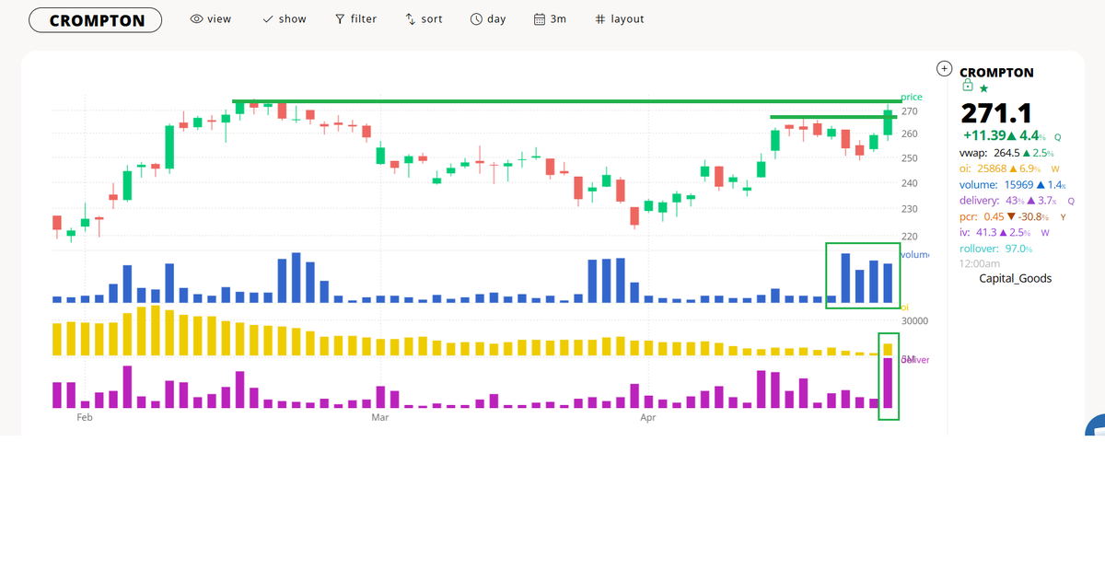Click the Apr label on time axis
The width and height of the screenshot is (1105, 569).
pyautogui.click(x=648, y=418)
